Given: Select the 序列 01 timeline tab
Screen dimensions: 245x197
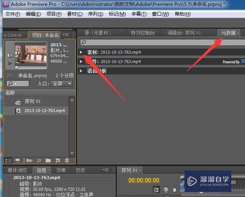Looking at the screenshot, I should 130,170.
